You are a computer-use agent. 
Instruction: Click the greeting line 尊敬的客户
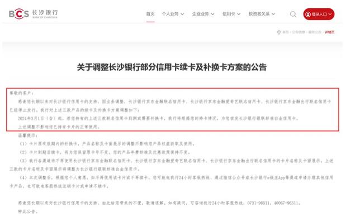click(x=21, y=93)
